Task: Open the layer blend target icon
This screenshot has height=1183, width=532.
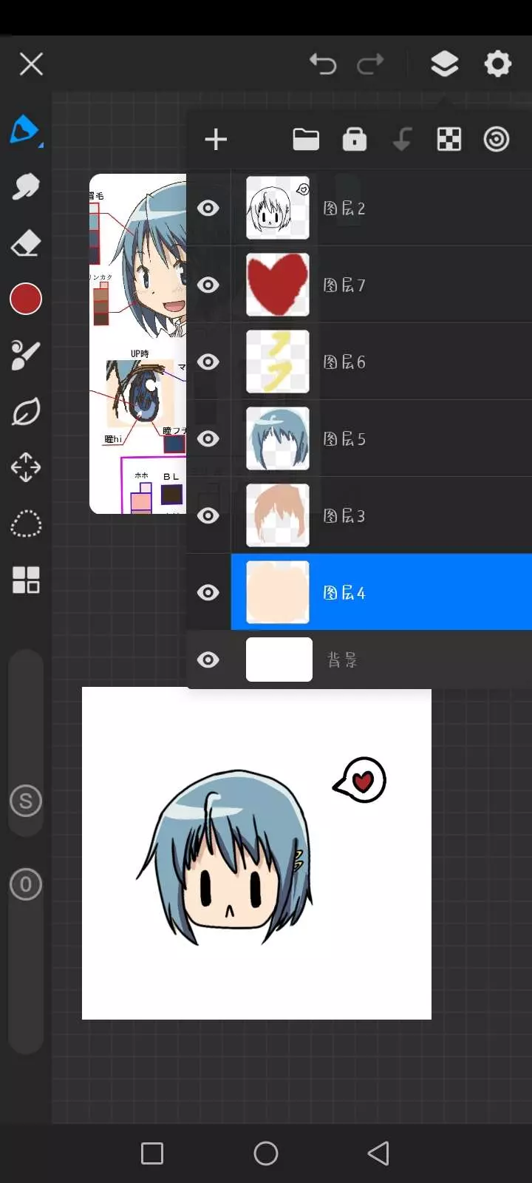Action: click(x=497, y=139)
